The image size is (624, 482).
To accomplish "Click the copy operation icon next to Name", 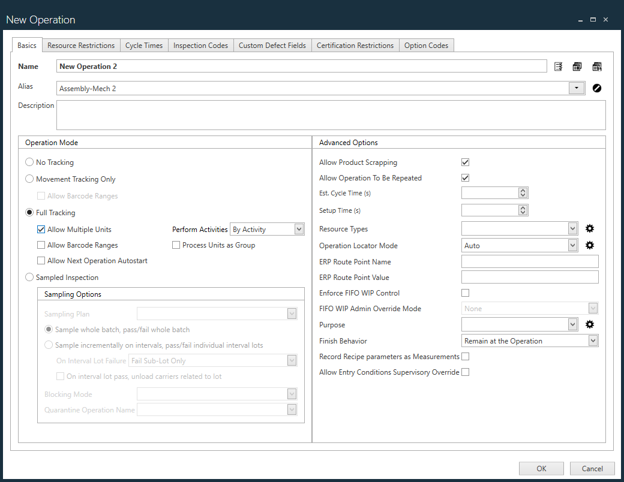I will click(x=577, y=66).
